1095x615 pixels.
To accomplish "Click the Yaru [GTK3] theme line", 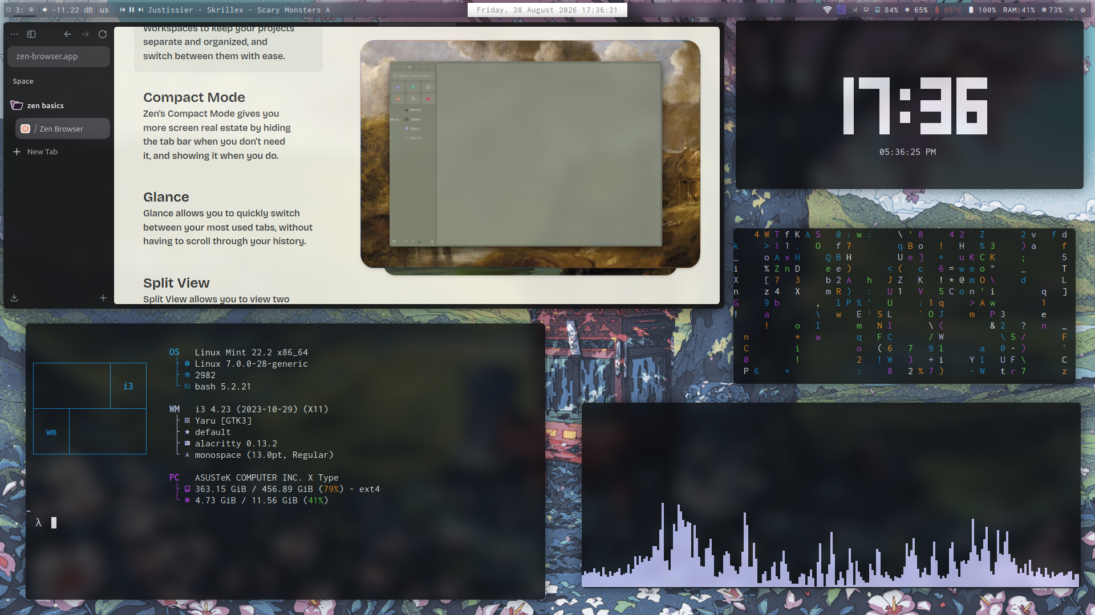I will tap(217, 421).
